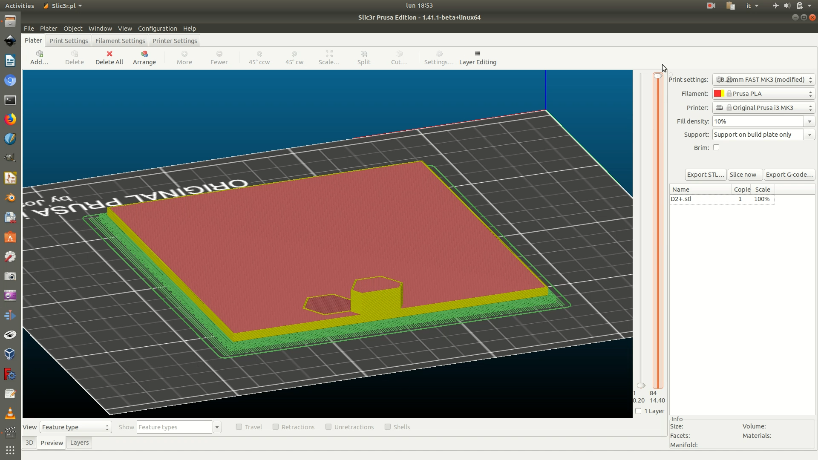Open the View Feature type dropdown
The width and height of the screenshot is (818, 460).
point(75,427)
